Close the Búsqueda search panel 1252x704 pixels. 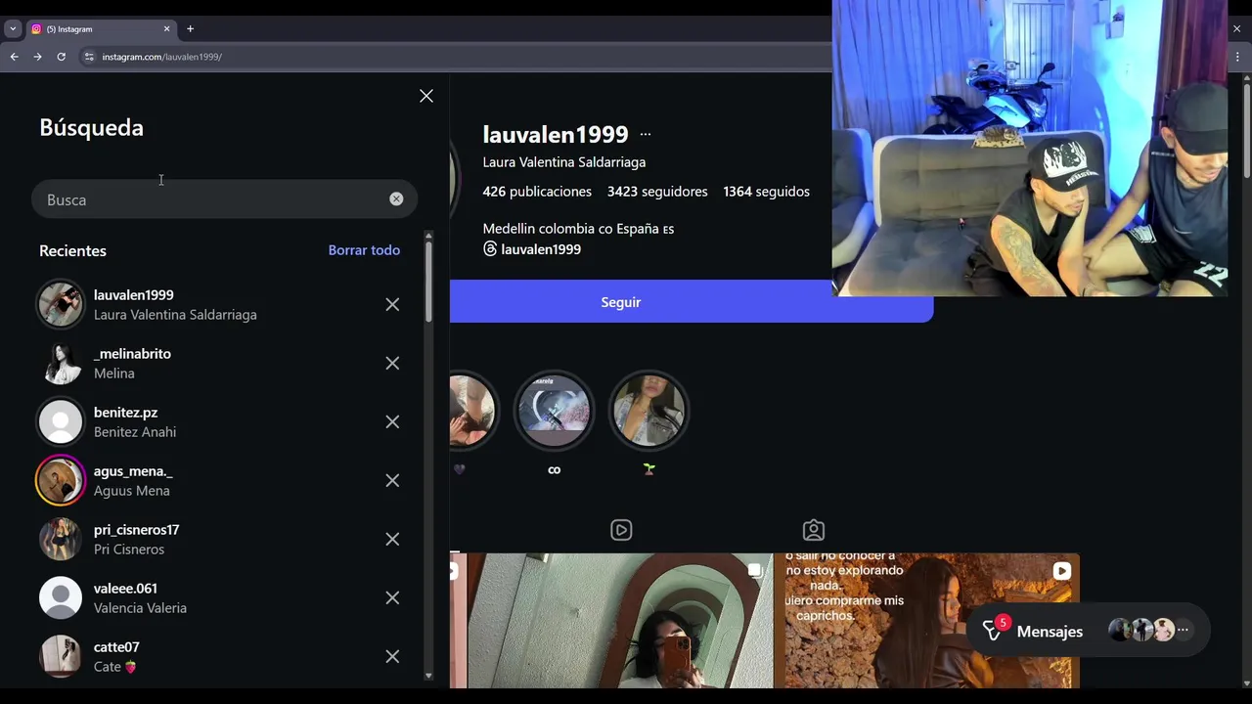click(x=426, y=96)
